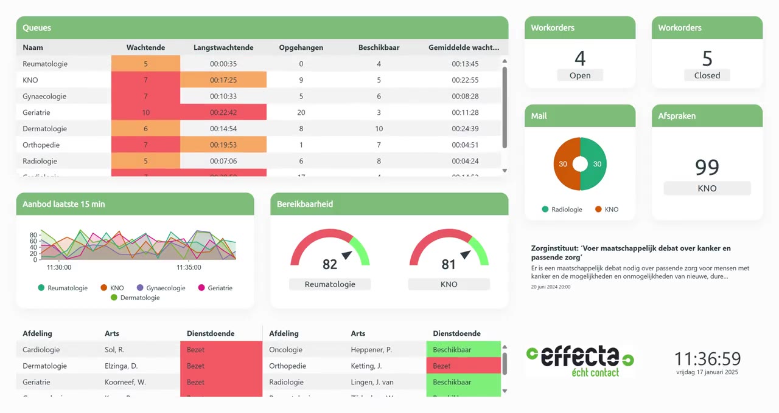Click scroll-up arrow of Dienstdoende table
The width and height of the screenshot is (779, 413).
[x=504, y=347]
